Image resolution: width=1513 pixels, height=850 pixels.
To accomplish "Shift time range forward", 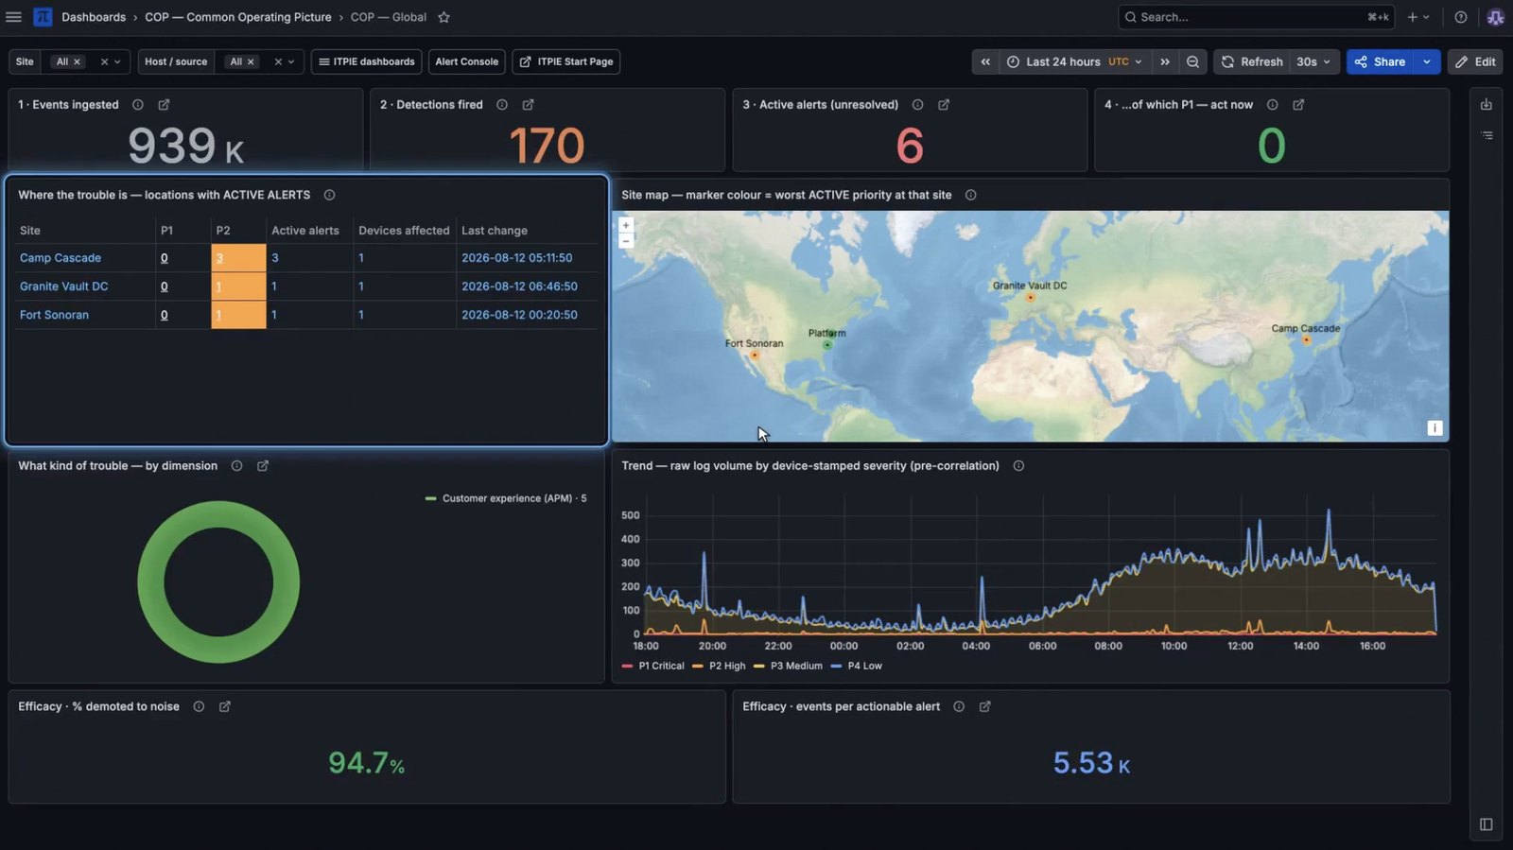I will coord(1165,61).
